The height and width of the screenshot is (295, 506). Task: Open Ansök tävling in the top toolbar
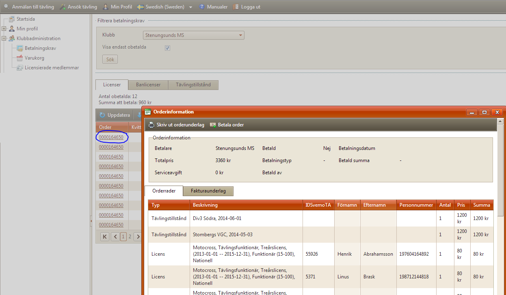(x=78, y=7)
